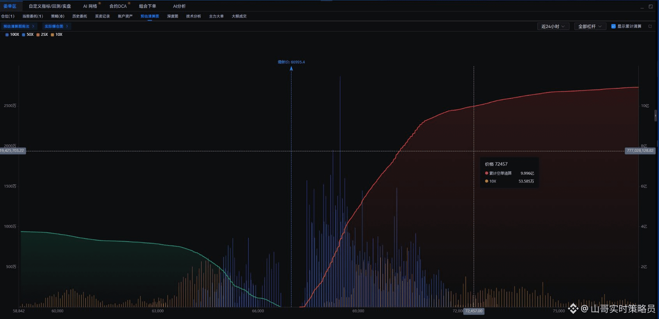Switch to 自定义指标/回测/实盘 tab
This screenshot has height=319, width=659.
[50, 6]
